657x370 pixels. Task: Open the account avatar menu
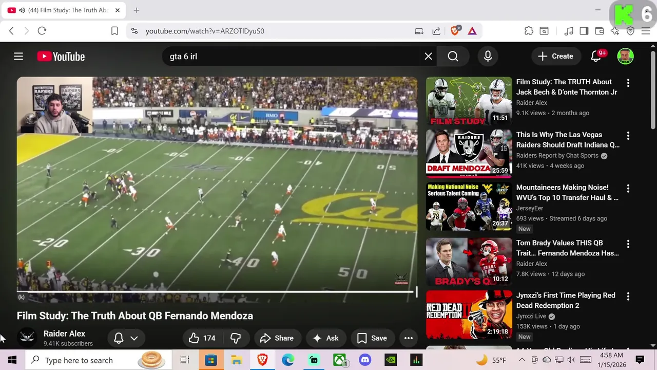point(625,57)
